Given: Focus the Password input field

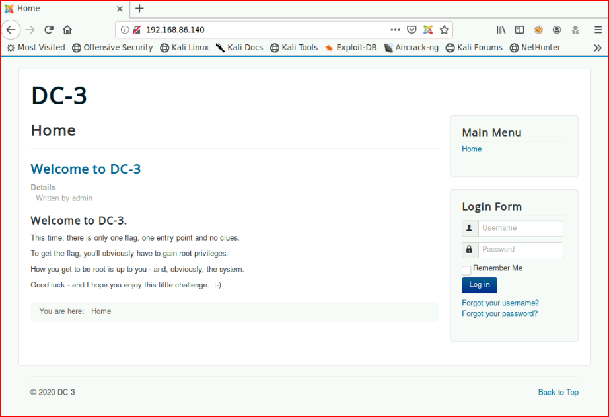Looking at the screenshot, I should (520, 250).
